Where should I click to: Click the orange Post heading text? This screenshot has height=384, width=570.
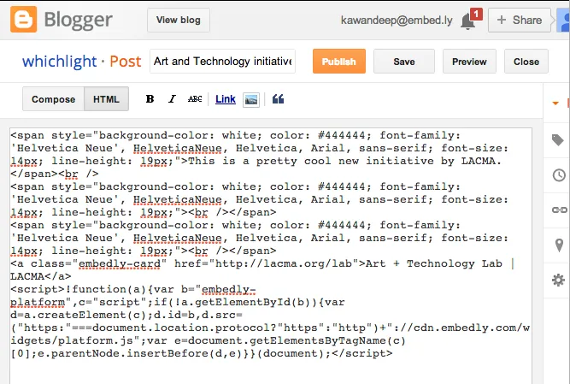(126, 62)
